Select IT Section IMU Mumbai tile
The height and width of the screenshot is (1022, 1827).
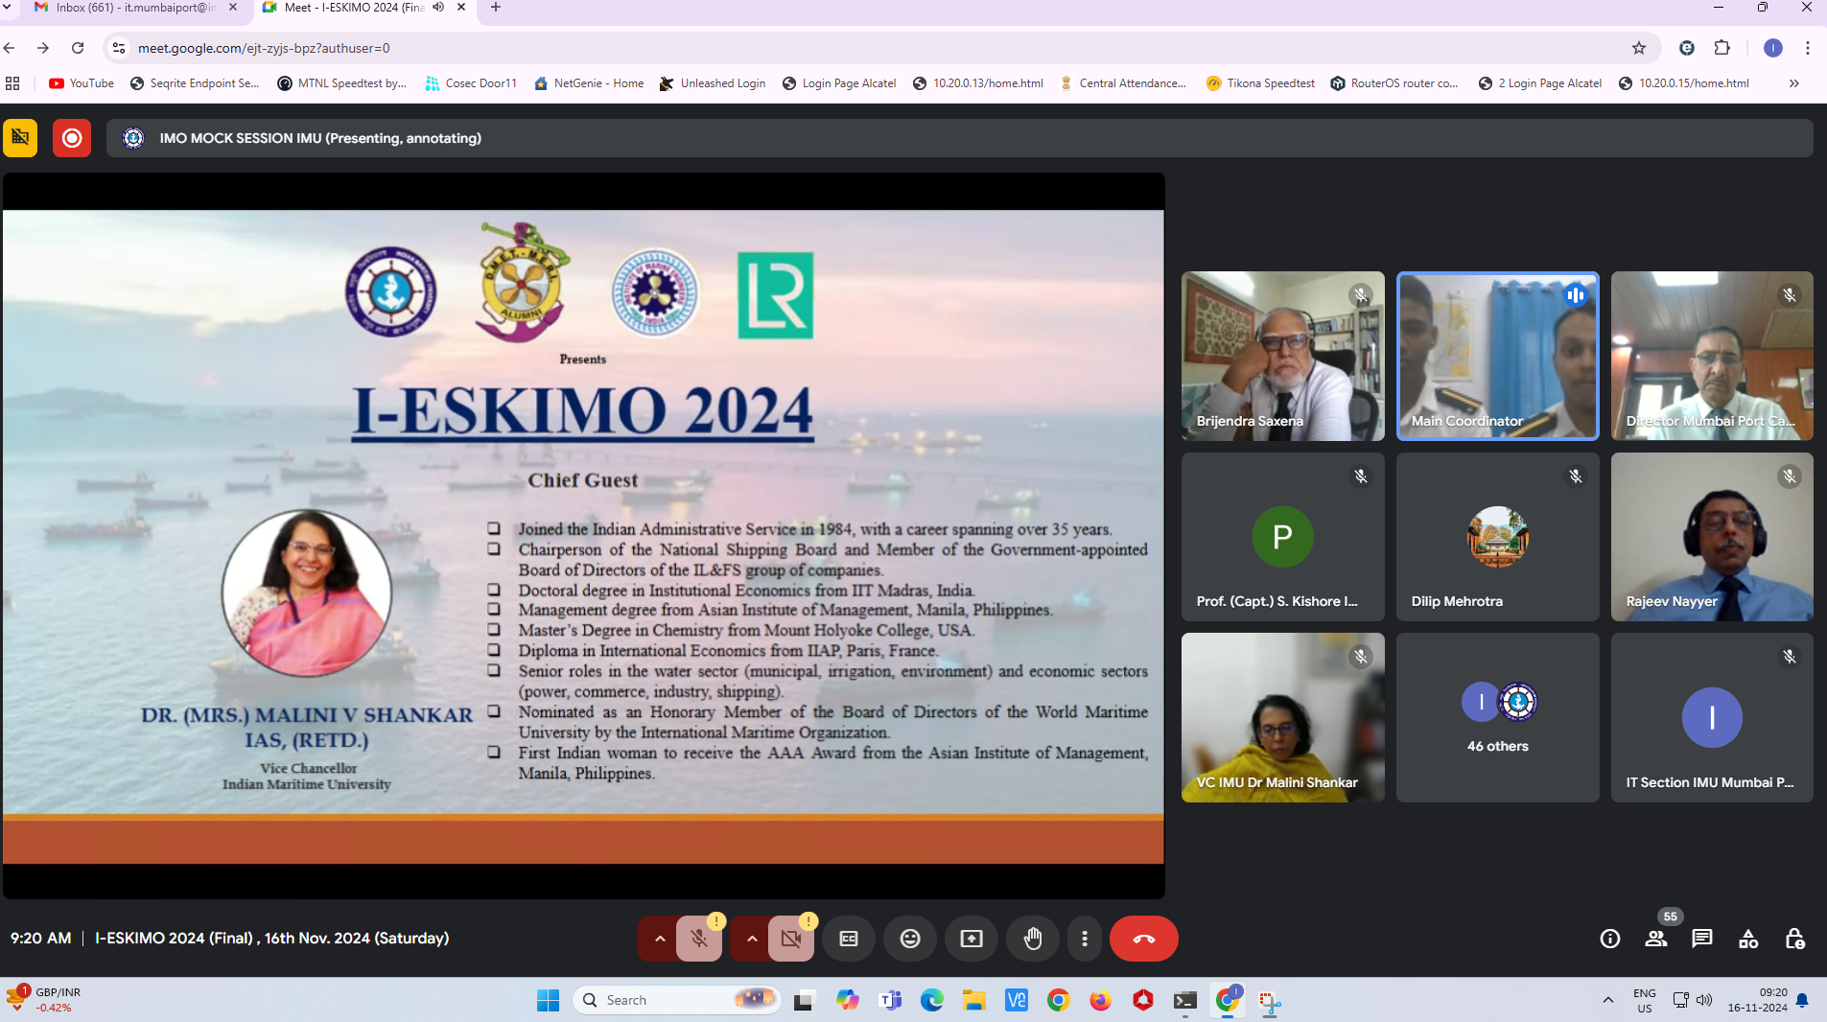[x=1712, y=717]
